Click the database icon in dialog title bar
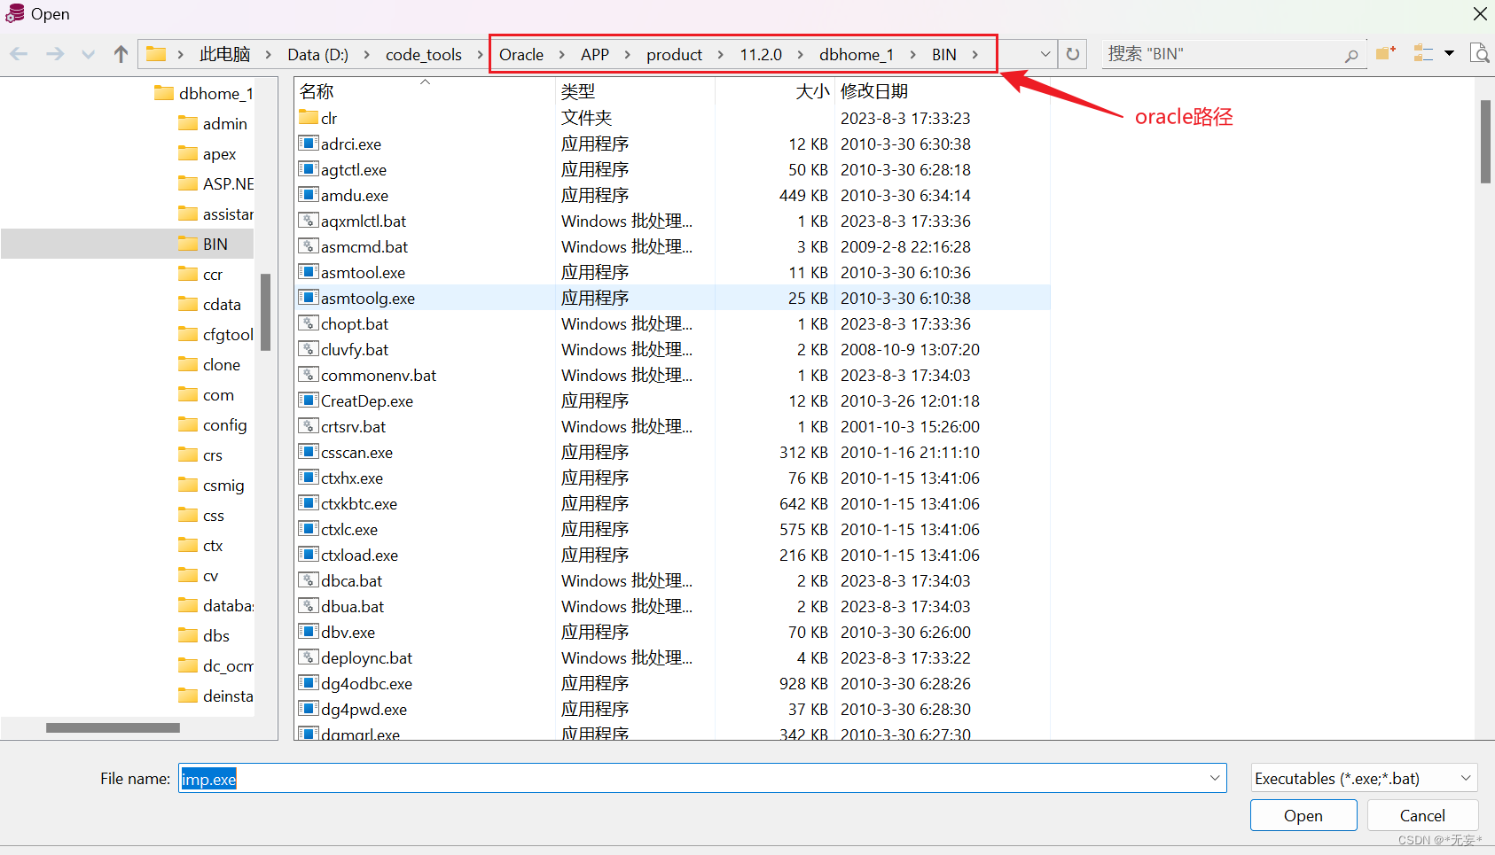Viewport: 1495px width, 855px height. click(x=14, y=13)
